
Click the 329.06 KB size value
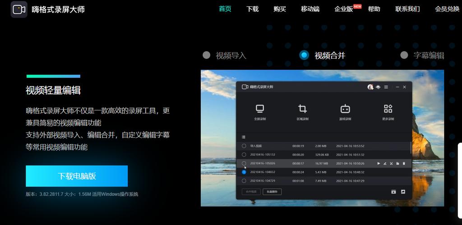pos(322,154)
